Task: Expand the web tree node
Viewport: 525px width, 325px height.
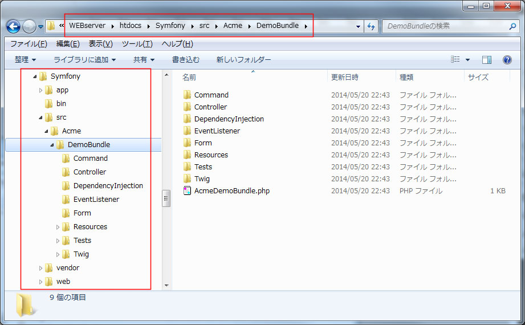Action: click(x=40, y=282)
